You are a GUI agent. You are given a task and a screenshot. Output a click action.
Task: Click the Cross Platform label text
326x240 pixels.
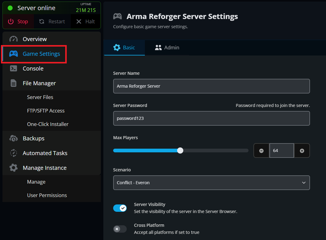[x=149, y=225]
